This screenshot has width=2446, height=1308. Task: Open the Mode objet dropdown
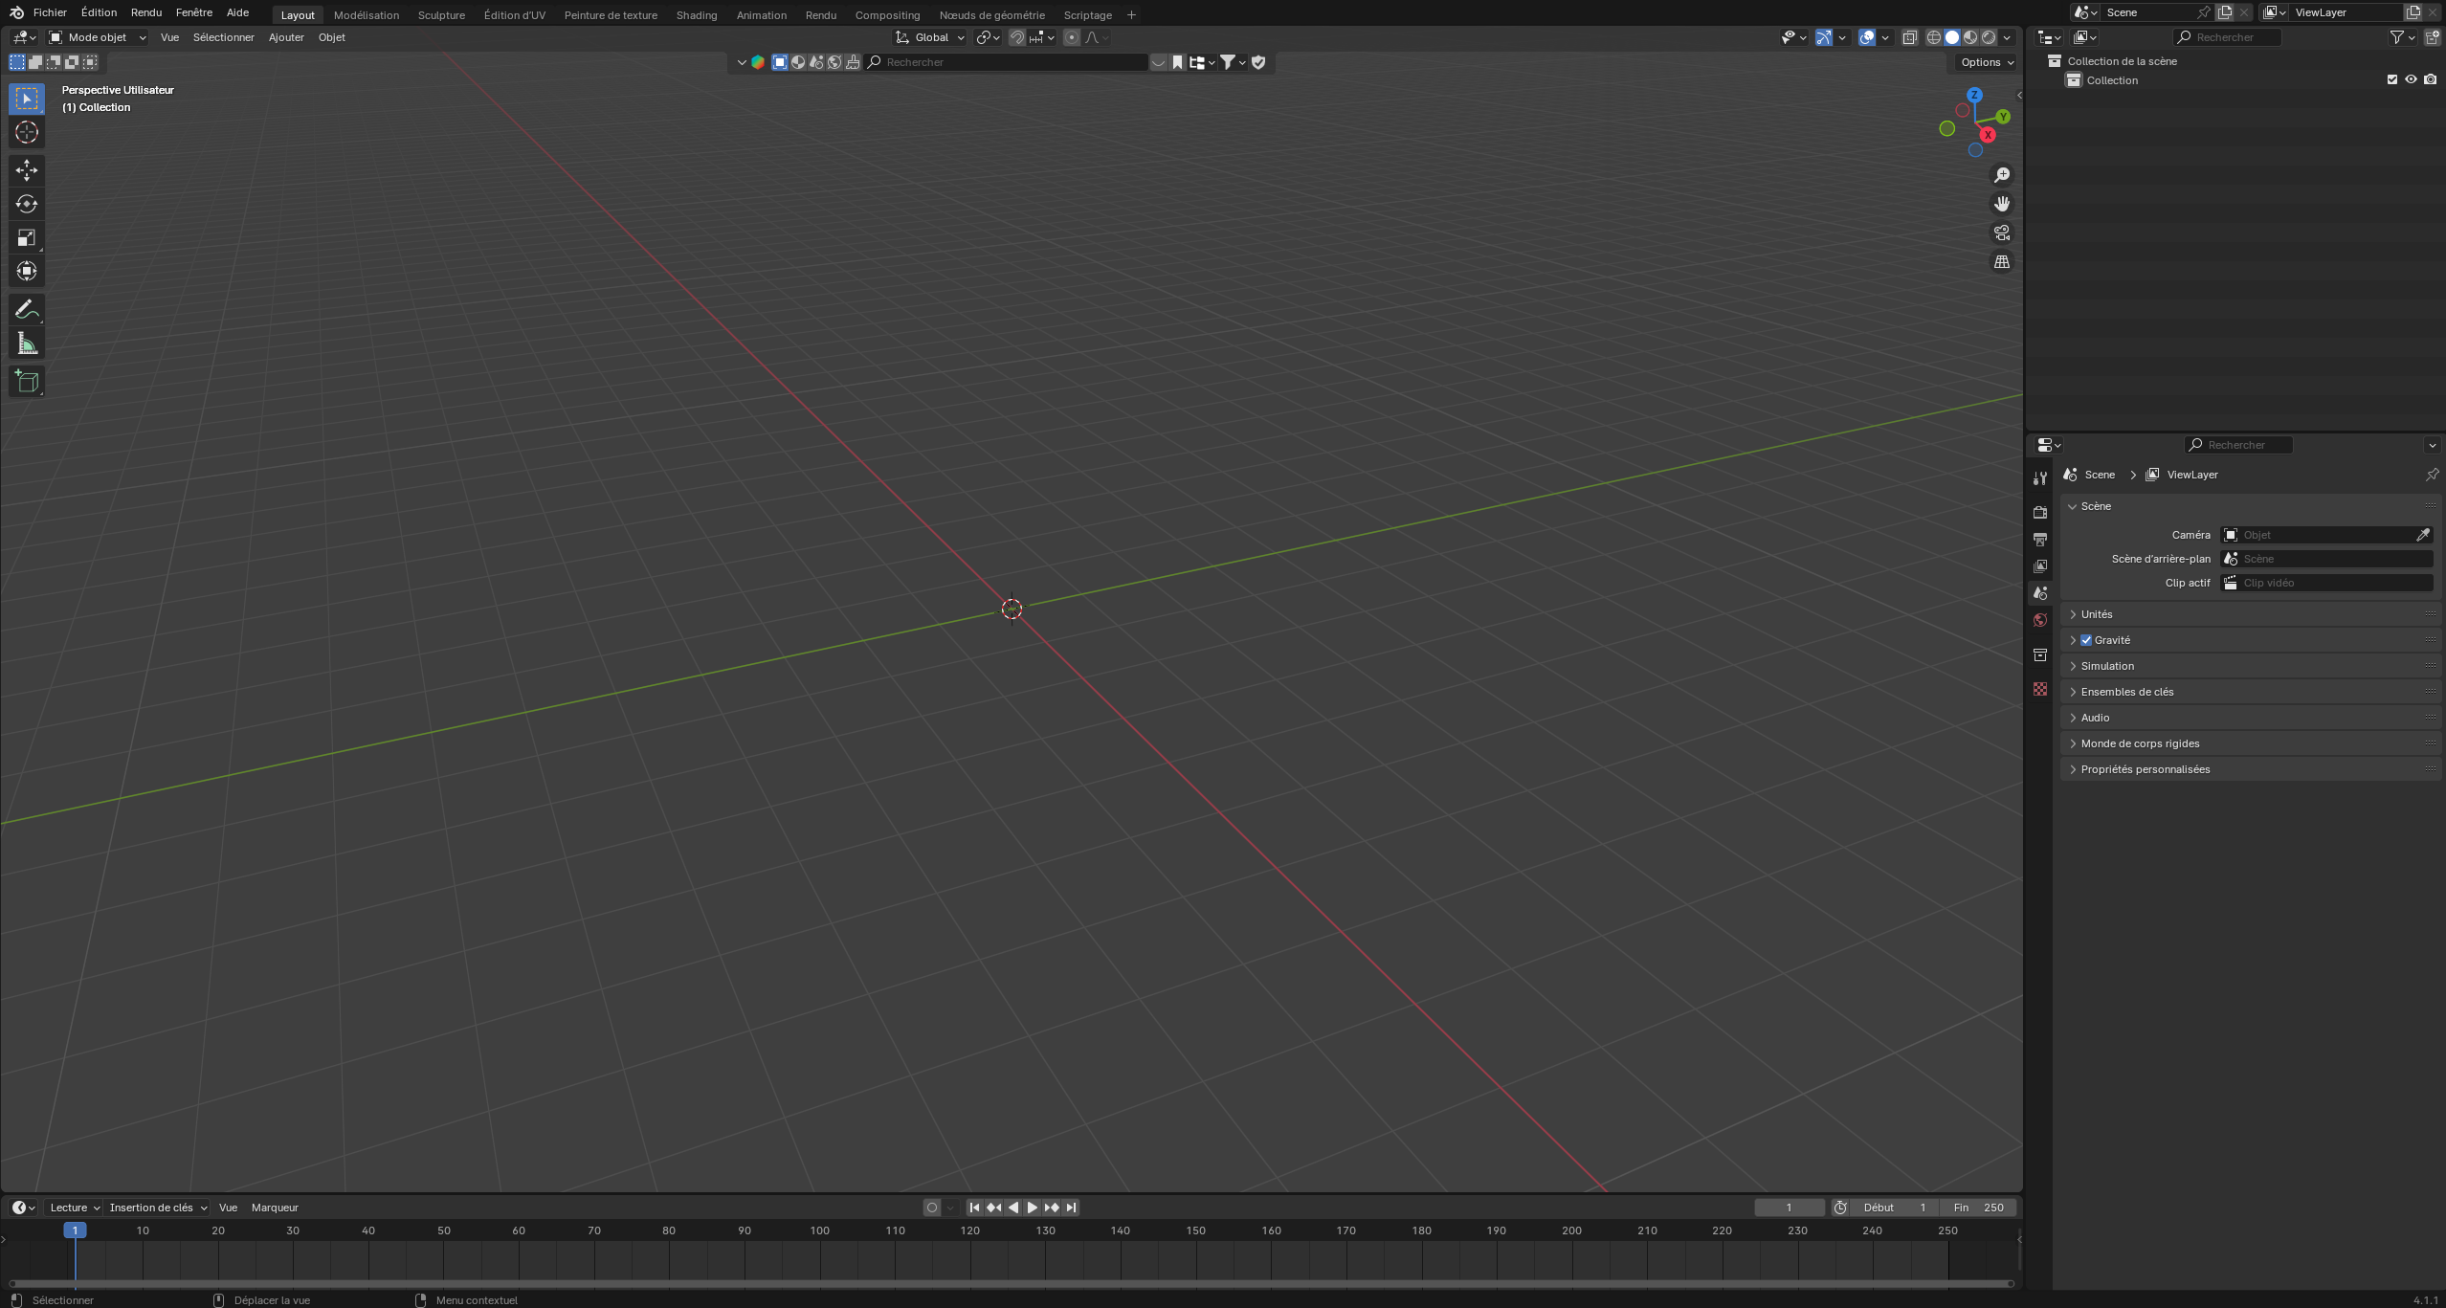point(98,37)
